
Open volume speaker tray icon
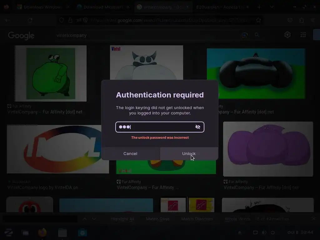click(x=264, y=232)
